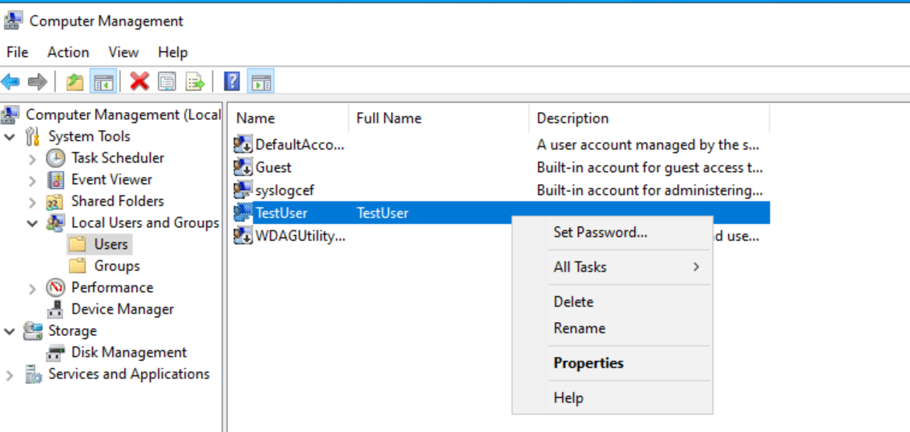Toggle the Show/Hide Action Pane button

[x=261, y=82]
